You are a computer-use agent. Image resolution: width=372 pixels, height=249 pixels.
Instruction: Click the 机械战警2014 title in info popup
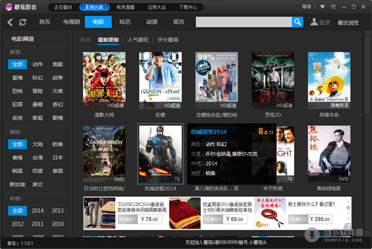209,132
